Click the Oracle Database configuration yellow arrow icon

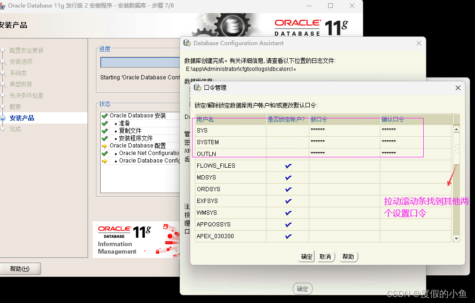pos(105,146)
